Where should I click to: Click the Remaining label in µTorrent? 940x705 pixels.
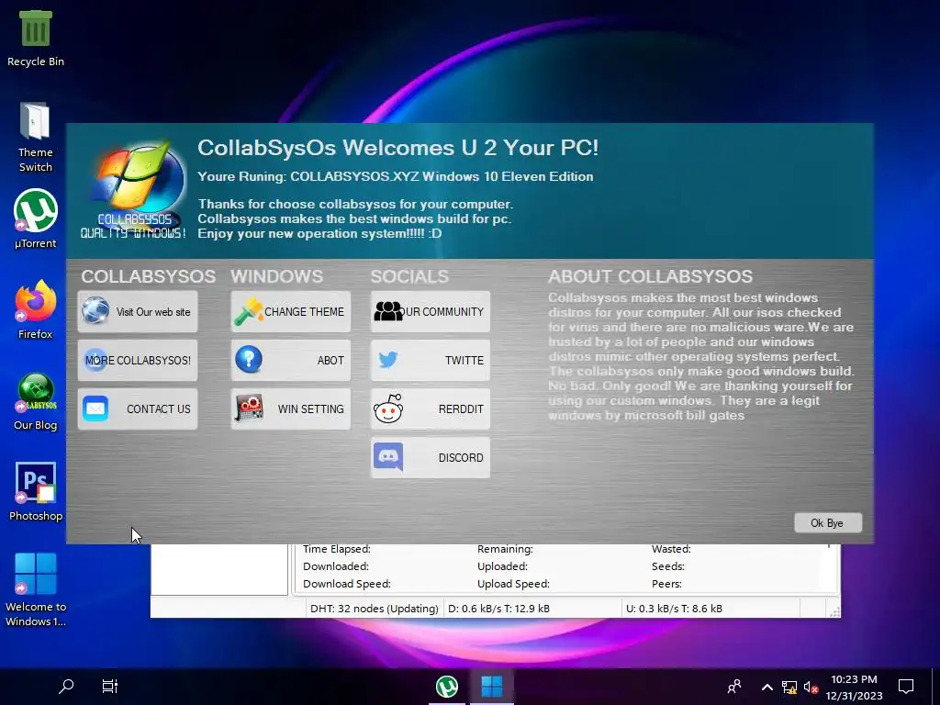click(505, 549)
